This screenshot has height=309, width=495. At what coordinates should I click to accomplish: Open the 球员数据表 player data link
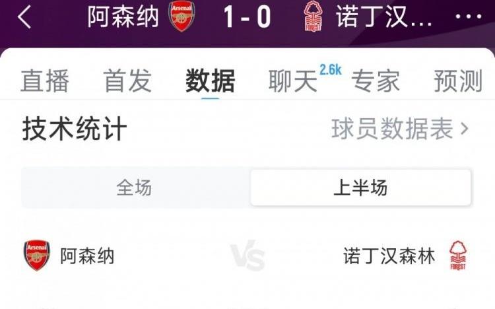[392, 129]
